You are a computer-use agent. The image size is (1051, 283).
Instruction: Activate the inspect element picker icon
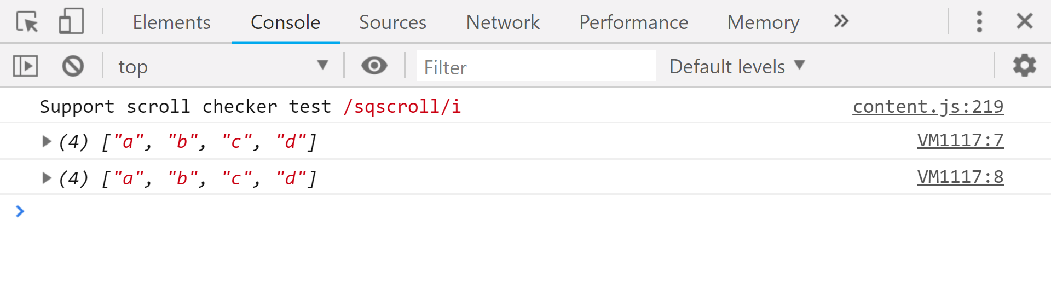click(x=27, y=22)
